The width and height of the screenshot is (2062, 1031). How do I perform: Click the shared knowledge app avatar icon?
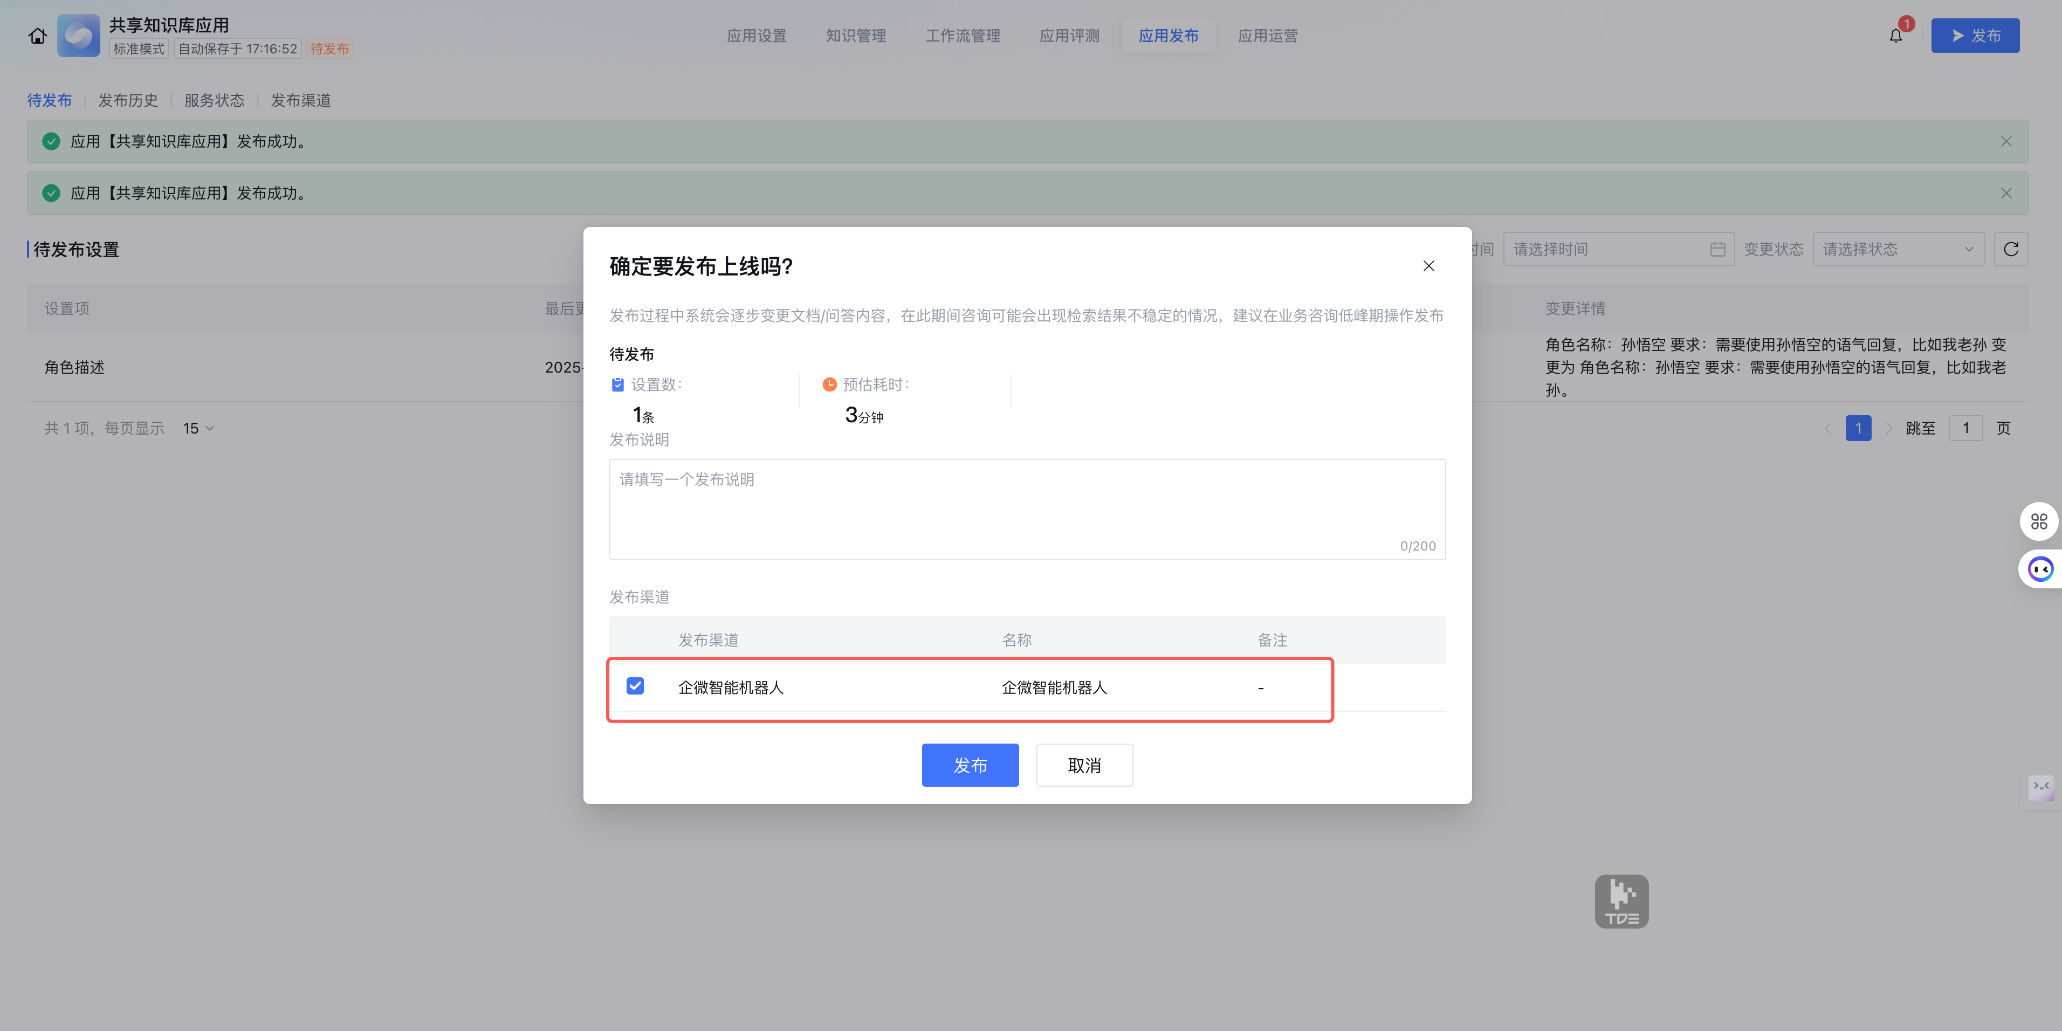coord(78,36)
